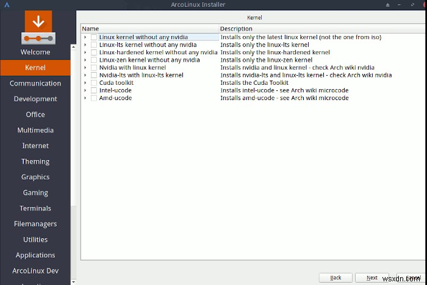427x285 pixels.
Task: Open the Filemanagers section
Action: [x=35, y=224]
